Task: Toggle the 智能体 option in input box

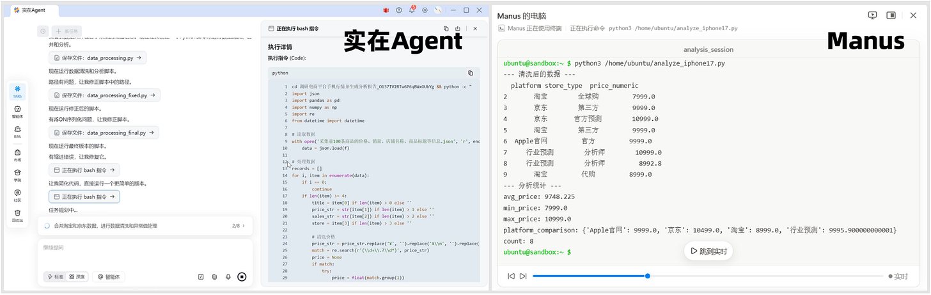Action: 109,277
